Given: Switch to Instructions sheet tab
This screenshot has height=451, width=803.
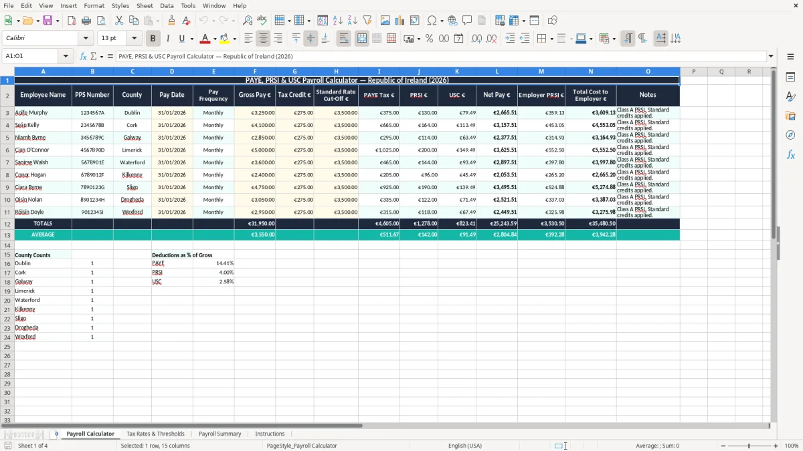Looking at the screenshot, I should [270, 434].
